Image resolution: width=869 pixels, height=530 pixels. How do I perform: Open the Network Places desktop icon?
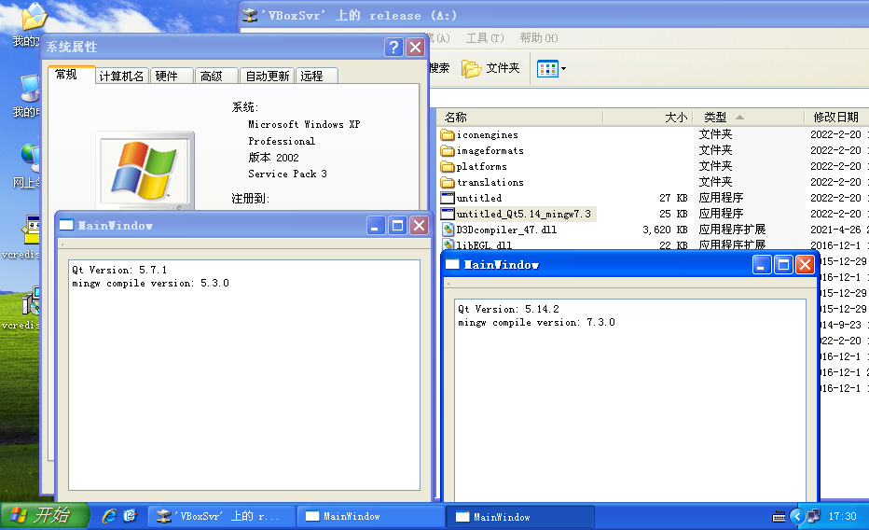31,158
